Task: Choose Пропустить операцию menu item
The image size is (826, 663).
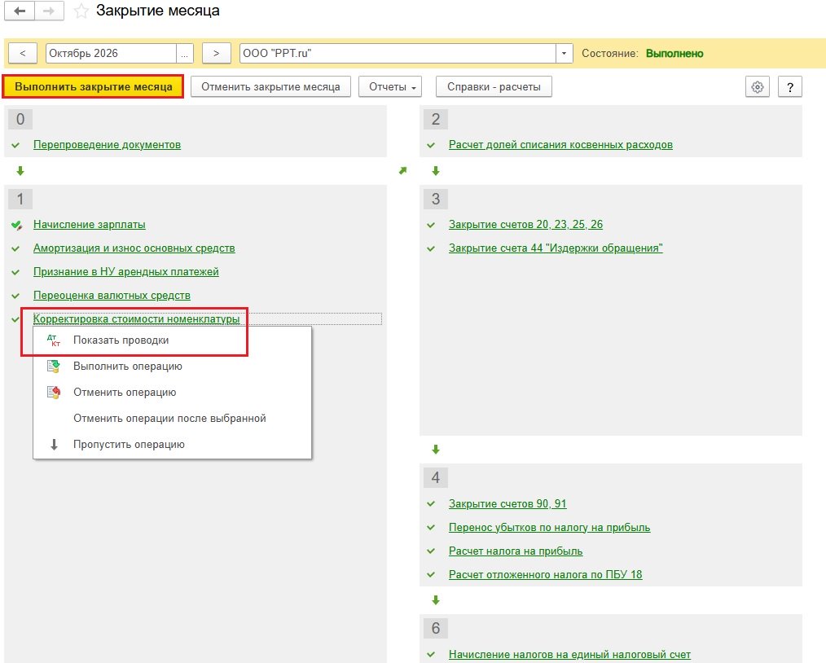Action: click(x=172, y=445)
